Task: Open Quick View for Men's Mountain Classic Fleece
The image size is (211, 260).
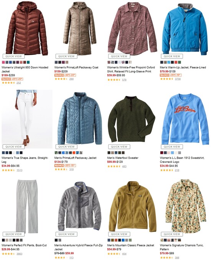Action: coord(119,234)
